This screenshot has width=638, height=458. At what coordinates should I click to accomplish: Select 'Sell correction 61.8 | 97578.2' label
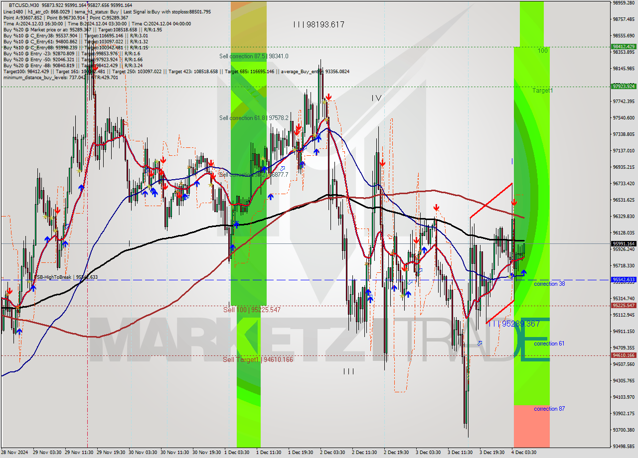pyautogui.click(x=254, y=118)
